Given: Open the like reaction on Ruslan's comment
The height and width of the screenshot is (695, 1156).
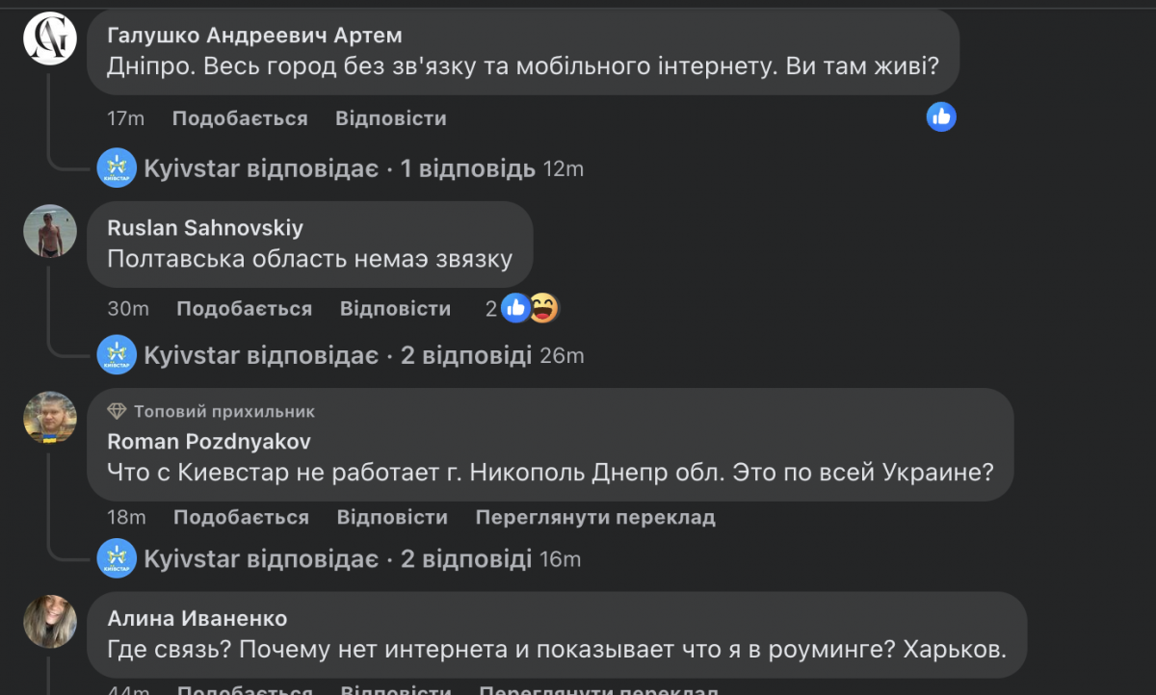Looking at the screenshot, I should pyautogui.click(x=516, y=308).
